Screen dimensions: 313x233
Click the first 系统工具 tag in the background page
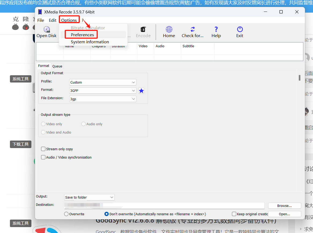point(21,79)
